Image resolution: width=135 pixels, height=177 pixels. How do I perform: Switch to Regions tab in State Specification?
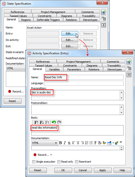click(26, 20)
